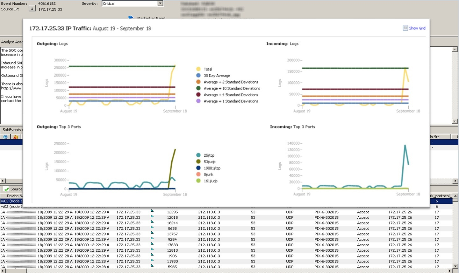The image size is (459, 273).
Task: Click the 25/tcp teal legend swatch
Action: [198, 155]
